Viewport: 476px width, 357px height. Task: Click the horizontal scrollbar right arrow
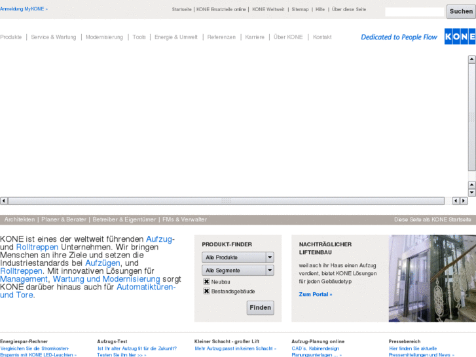coord(464,201)
